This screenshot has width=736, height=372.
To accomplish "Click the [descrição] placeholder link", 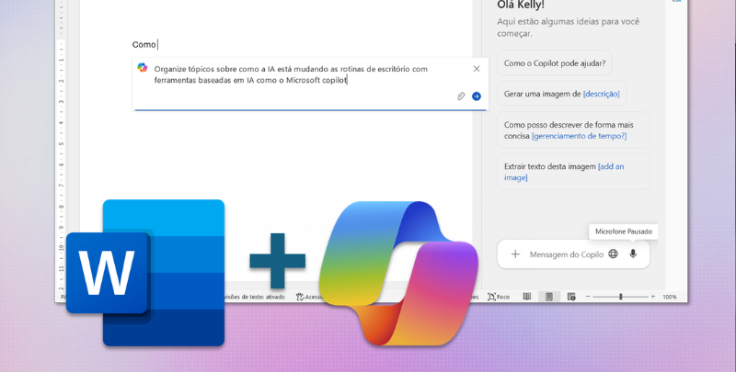I will coord(602,94).
